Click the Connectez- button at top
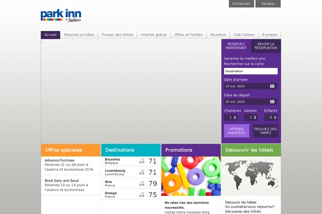322x214 pixels. tap(241, 4)
